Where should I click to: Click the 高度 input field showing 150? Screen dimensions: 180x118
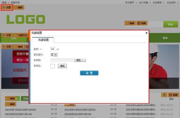click(x=53, y=49)
